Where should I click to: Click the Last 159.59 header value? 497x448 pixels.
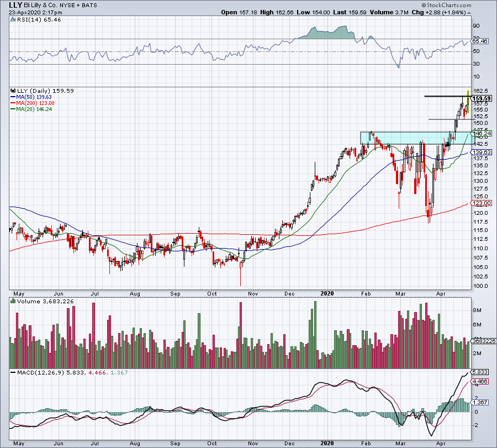tap(350, 12)
